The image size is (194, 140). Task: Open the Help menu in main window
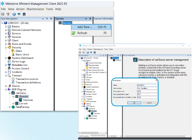pyautogui.click(x=58, y=9)
